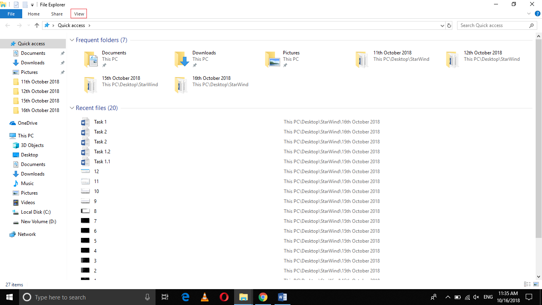This screenshot has width=542, height=305.
Task: Click inside the Search Quick access field
Action: click(x=492, y=25)
